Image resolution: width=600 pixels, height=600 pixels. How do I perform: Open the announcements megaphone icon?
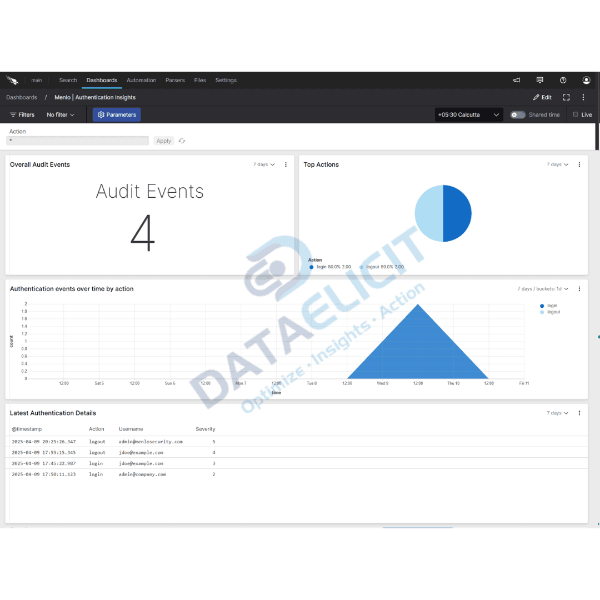point(516,80)
